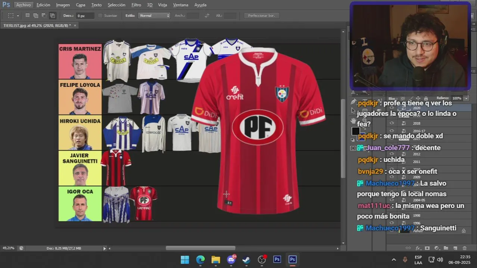
Task: Create a new group folder icon
Action: (446, 248)
